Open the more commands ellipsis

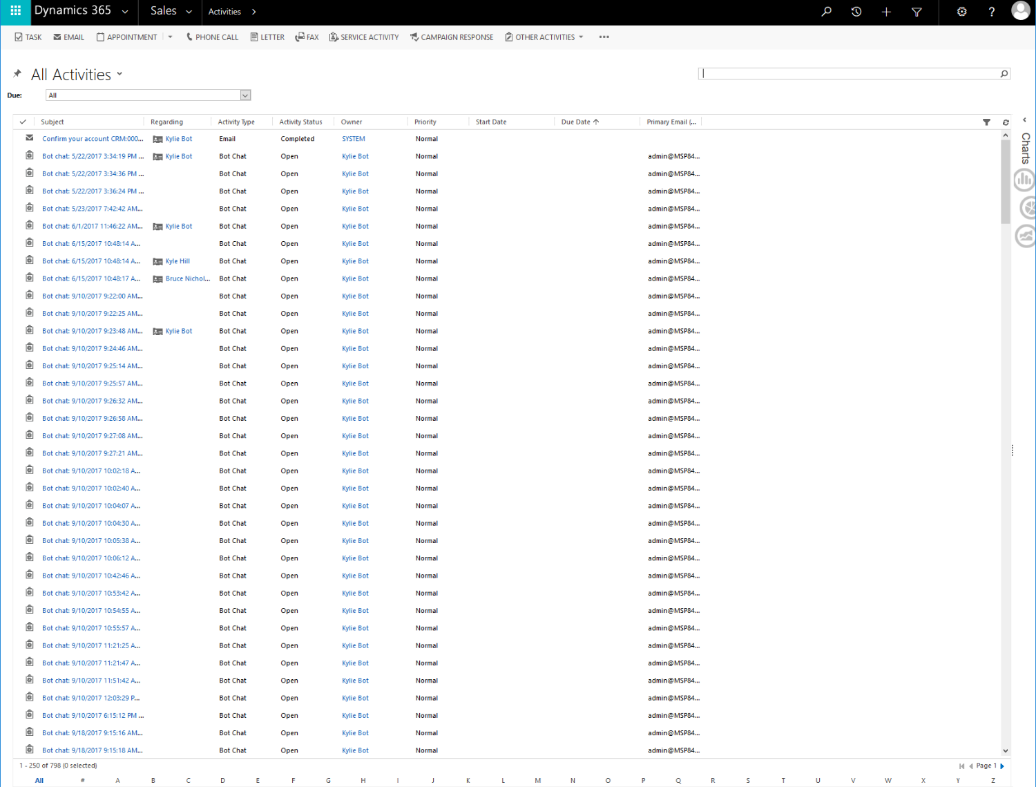(604, 37)
